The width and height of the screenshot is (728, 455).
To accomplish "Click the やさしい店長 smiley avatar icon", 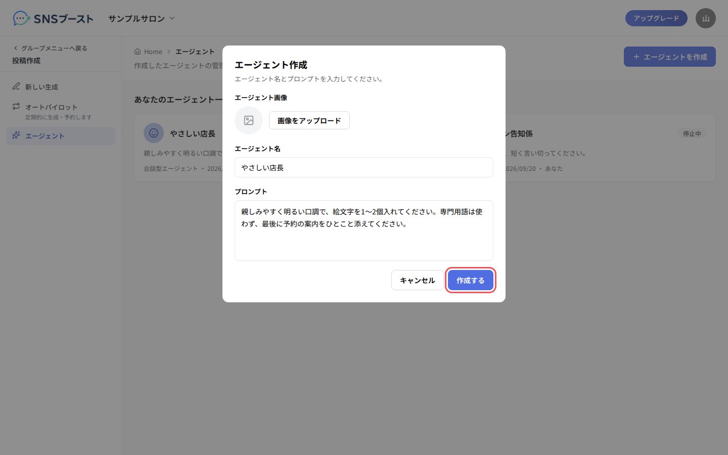I will point(154,133).
